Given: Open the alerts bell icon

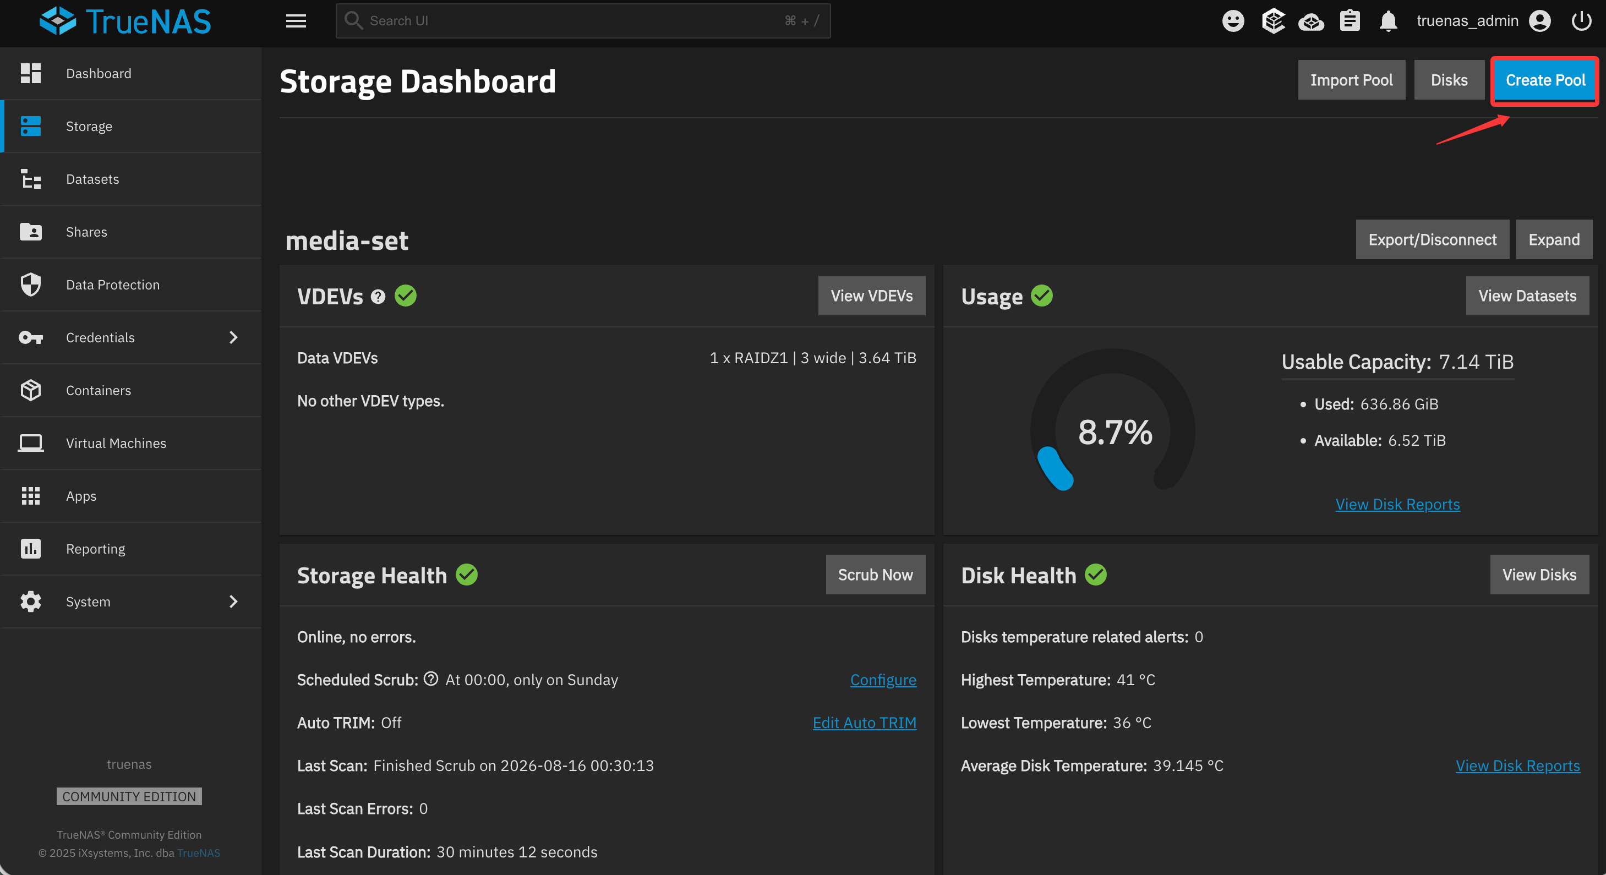Looking at the screenshot, I should point(1388,20).
